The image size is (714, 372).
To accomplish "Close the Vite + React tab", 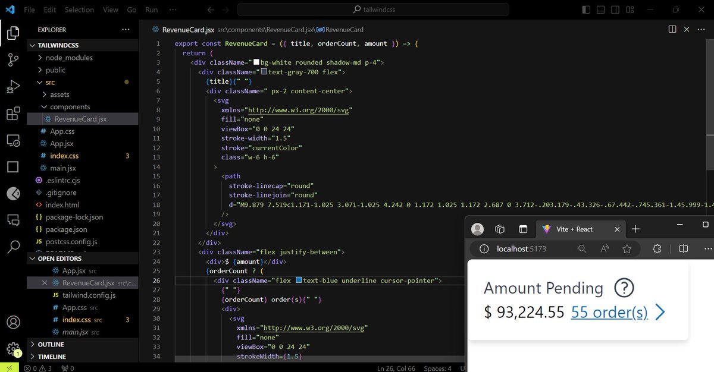I will pyautogui.click(x=617, y=229).
